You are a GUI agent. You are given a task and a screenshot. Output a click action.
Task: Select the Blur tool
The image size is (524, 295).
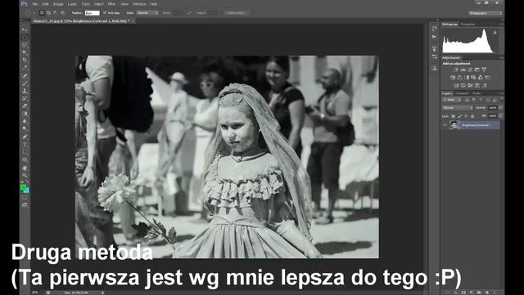click(25, 121)
